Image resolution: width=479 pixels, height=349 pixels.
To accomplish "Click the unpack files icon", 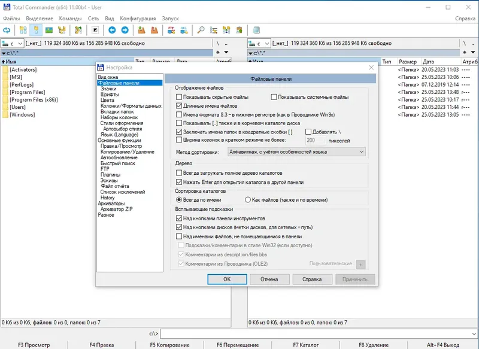I will [x=154, y=30].
